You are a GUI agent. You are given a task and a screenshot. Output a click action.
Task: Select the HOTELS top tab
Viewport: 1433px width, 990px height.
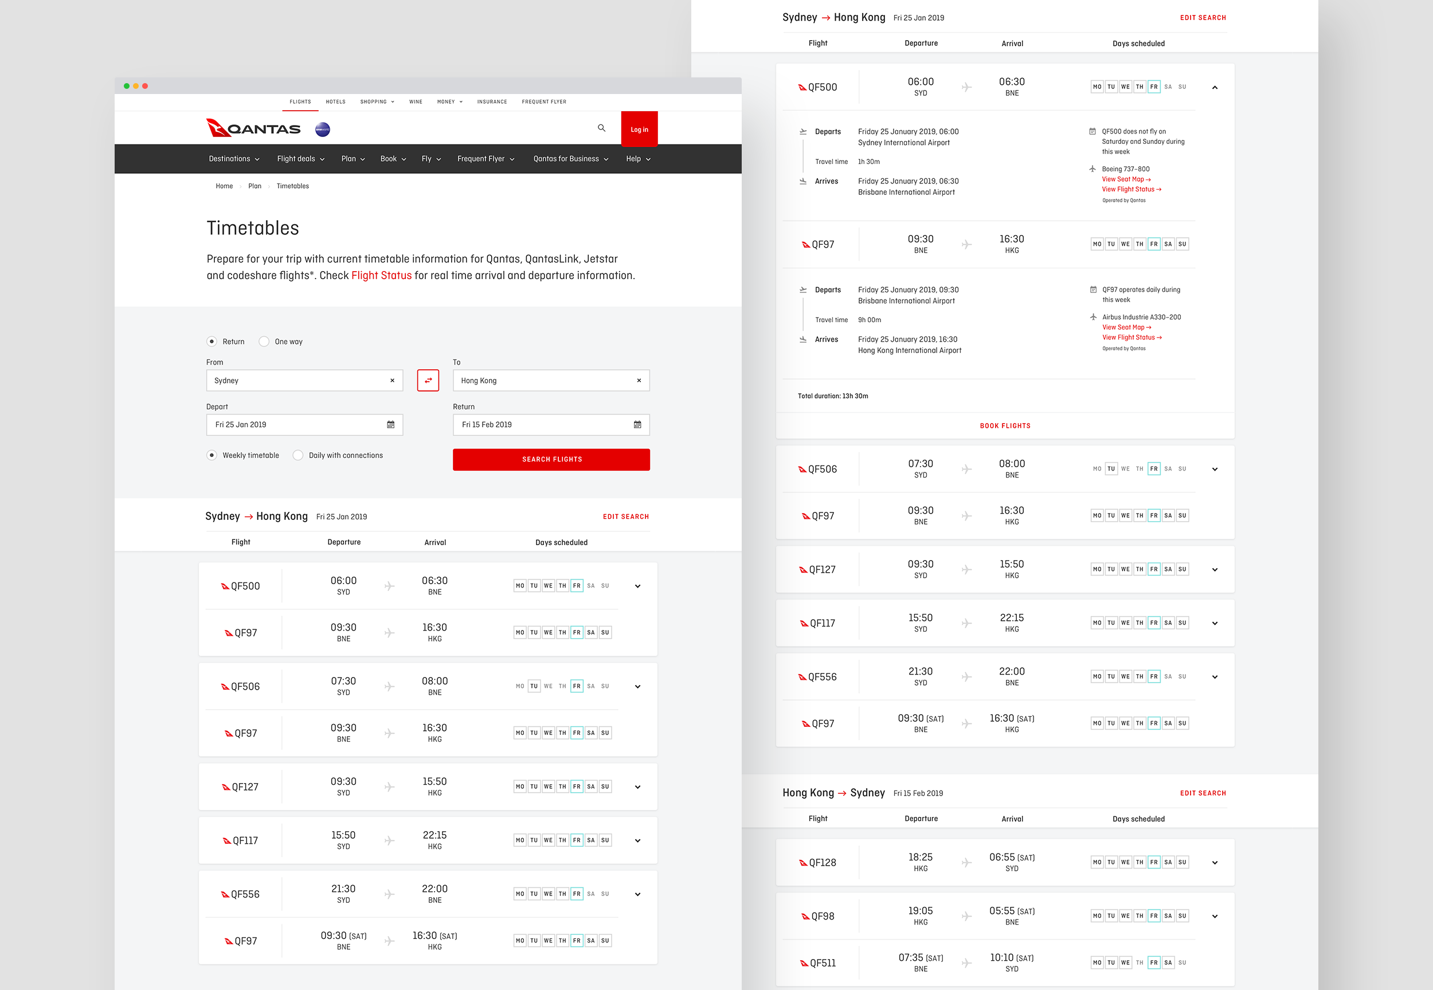click(x=335, y=101)
